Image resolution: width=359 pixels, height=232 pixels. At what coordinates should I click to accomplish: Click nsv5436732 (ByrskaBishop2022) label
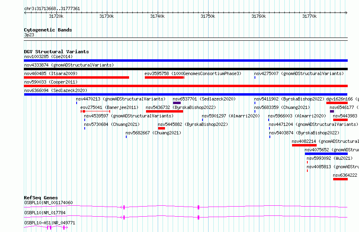tap(181, 107)
